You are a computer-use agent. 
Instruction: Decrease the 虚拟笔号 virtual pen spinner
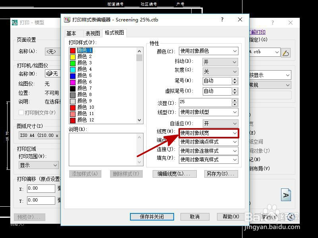[x=235, y=93]
